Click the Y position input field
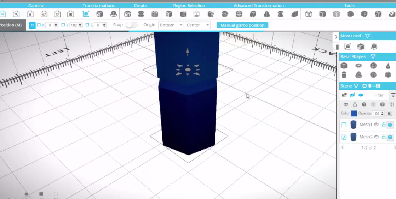The width and height of the screenshot is (396, 199). [x=74, y=25]
